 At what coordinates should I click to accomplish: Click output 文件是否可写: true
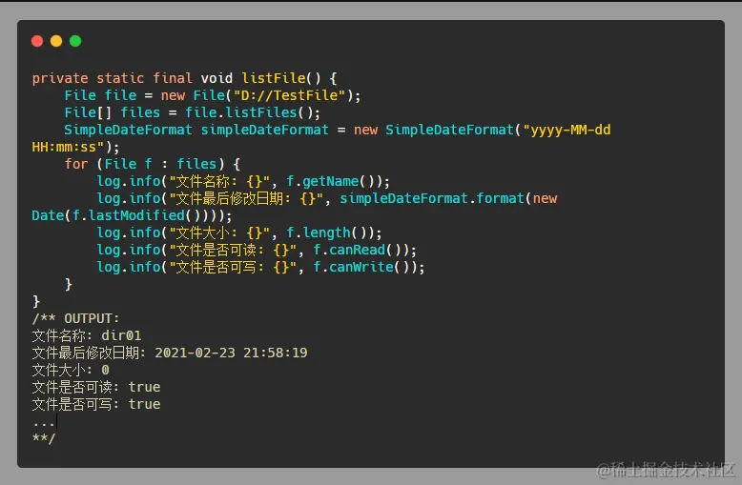[96, 404]
